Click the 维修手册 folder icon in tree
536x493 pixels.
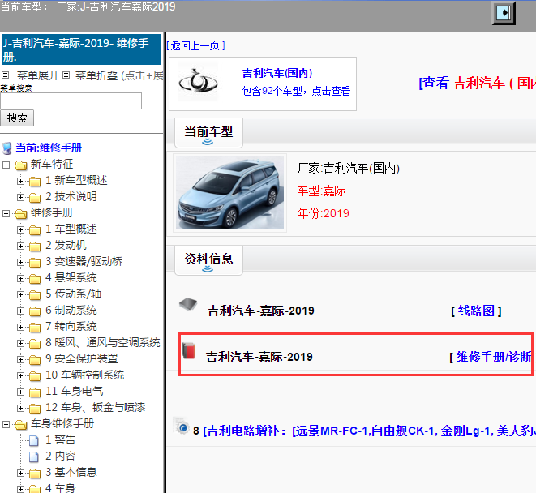(x=21, y=213)
